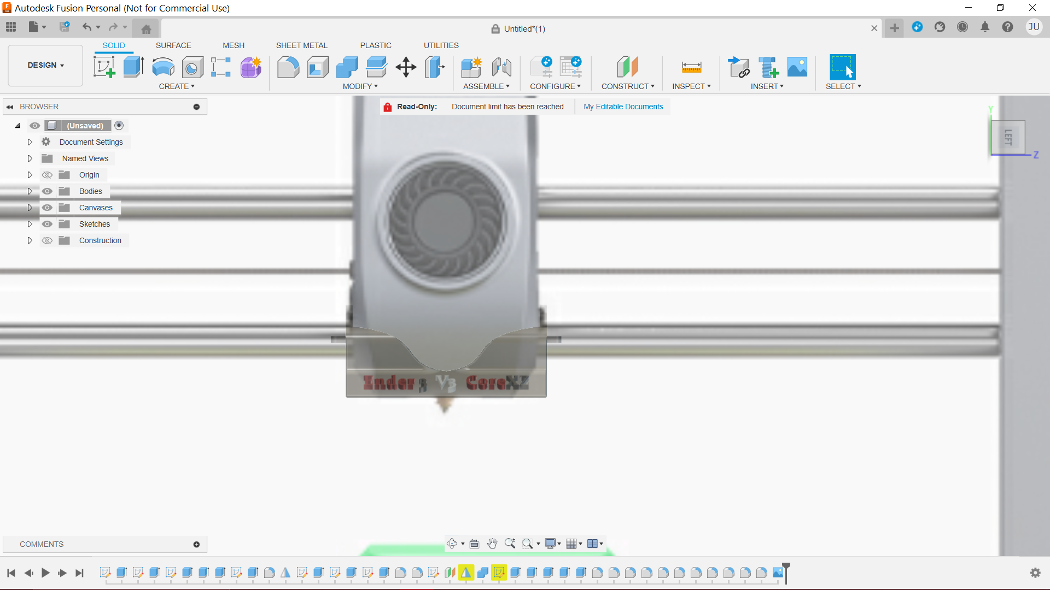Select the Insert Canvas image tool

click(797, 67)
